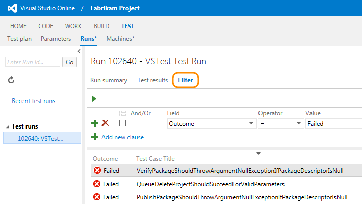Run the query with green play icon
Screen dimensions: 362x204
point(94,99)
